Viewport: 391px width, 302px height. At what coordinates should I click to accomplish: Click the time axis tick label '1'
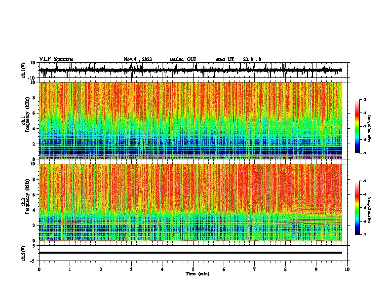pos(70,269)
